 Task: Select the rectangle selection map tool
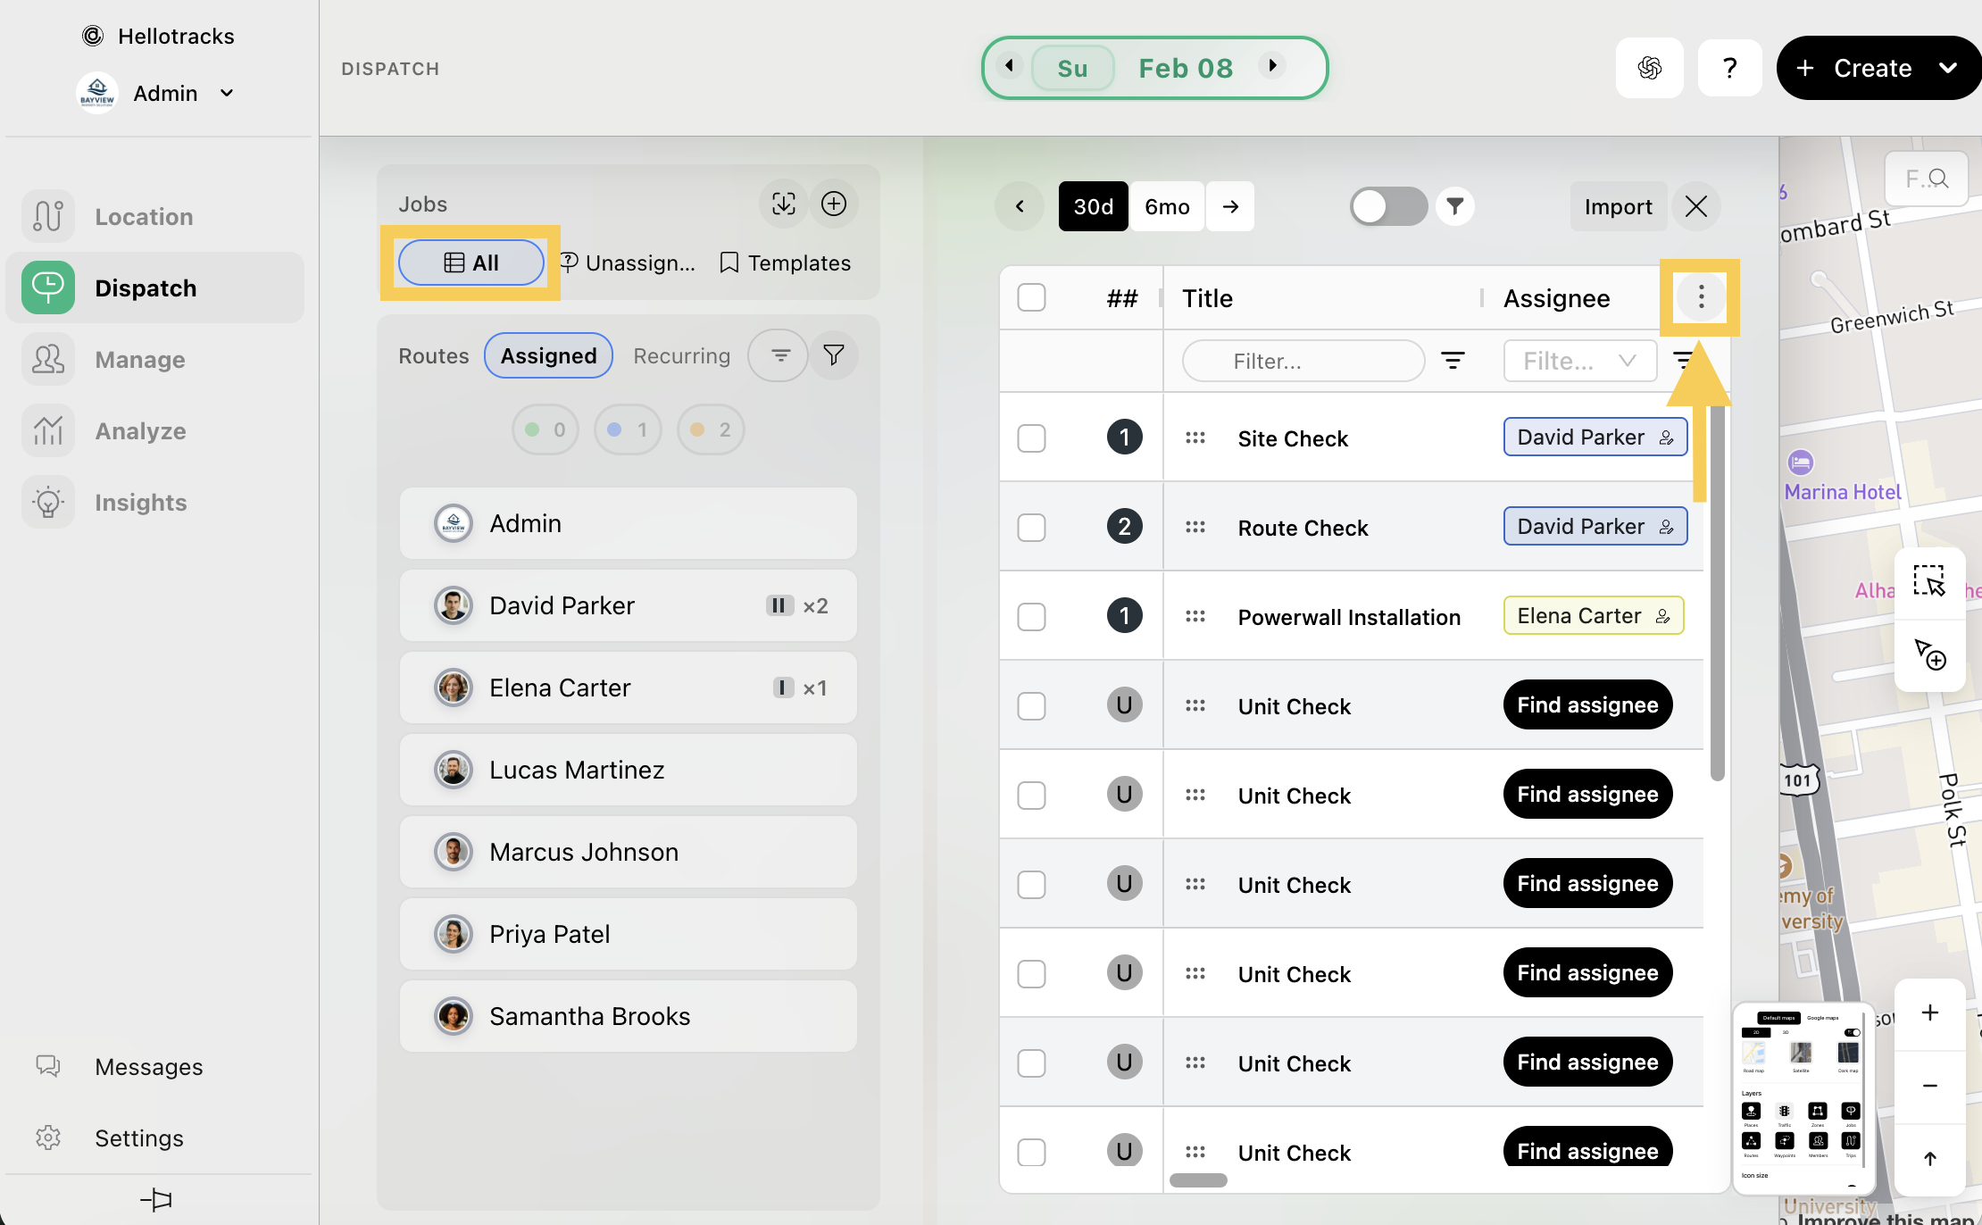tap(1928, 581)
